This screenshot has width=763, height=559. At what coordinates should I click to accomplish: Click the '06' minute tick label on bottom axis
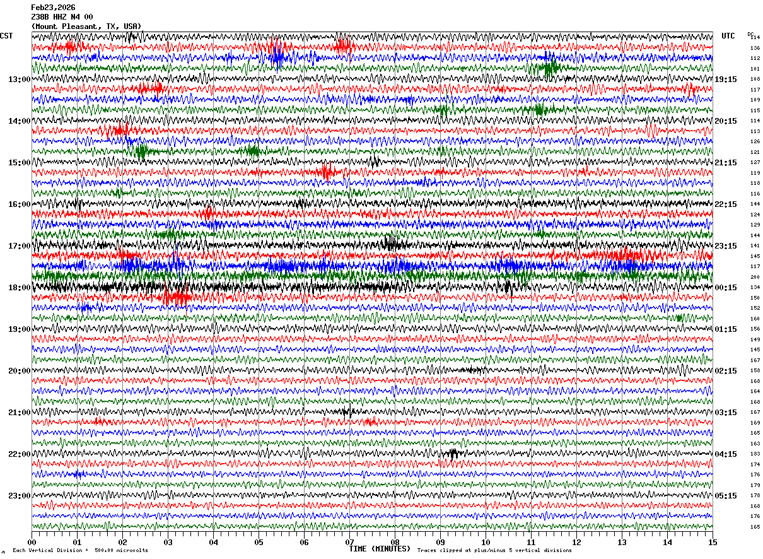coord(304,543)
